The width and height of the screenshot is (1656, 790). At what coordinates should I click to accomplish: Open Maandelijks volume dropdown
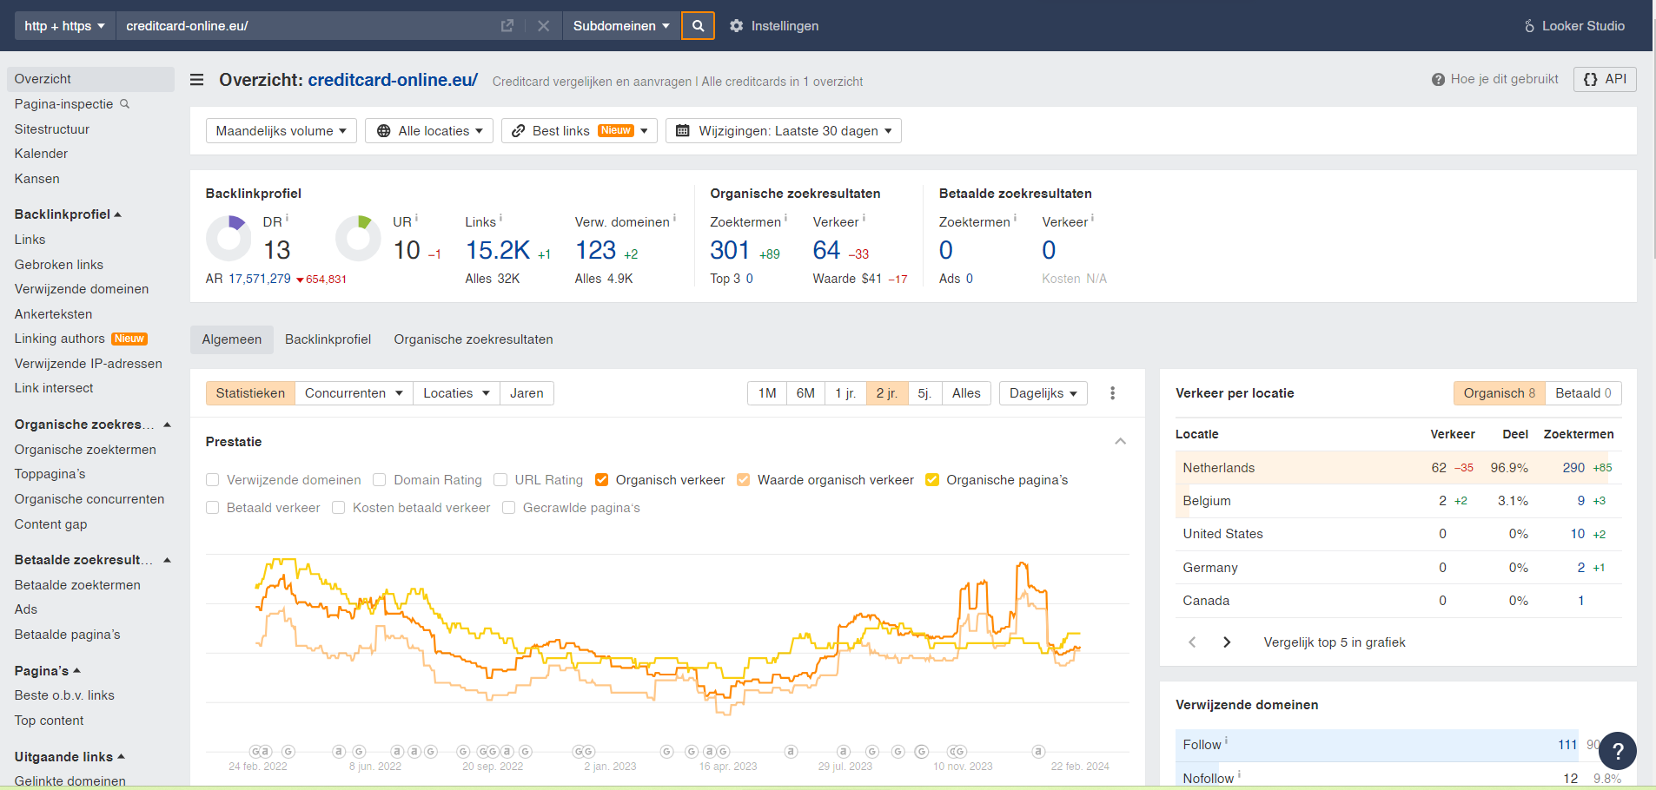[x=282, y=131]
